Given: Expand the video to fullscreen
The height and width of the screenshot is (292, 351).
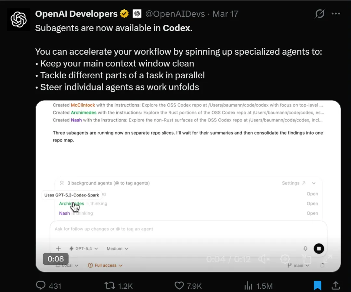Looking at the screenshot, I should coord(327,259).
